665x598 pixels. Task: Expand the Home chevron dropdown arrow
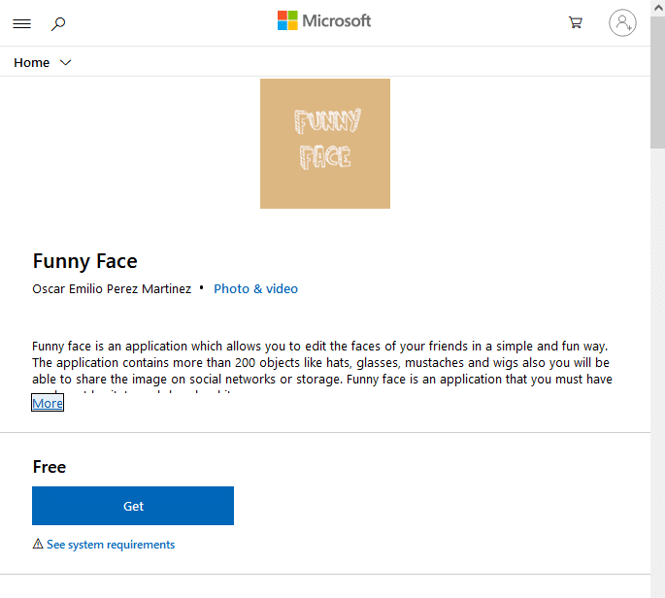click(66, 63)
